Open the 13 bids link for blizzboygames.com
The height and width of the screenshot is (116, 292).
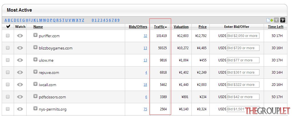(145, 48)
